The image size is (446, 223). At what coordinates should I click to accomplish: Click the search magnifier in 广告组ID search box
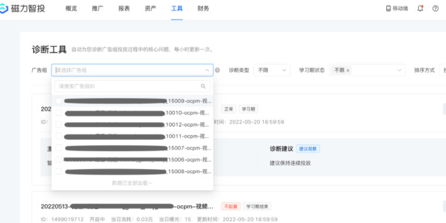203,86
